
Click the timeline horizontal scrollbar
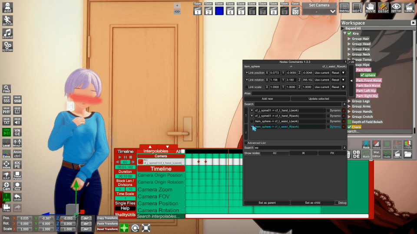[277, 216]
